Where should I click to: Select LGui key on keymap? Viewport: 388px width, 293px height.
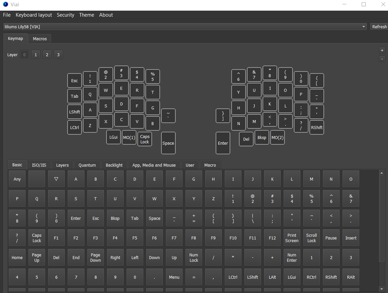(113, 137)
